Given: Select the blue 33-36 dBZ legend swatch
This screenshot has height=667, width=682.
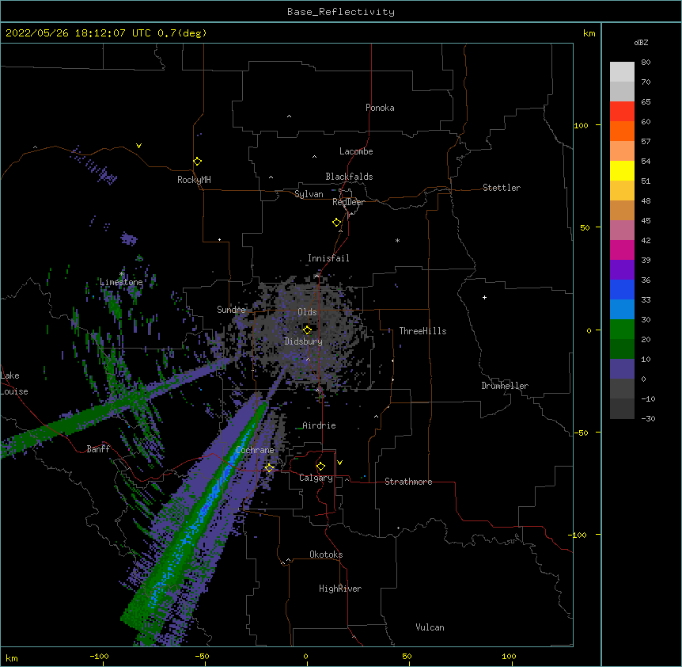Looking at the screenshot, I should pyautogui.click(x=622, y=289).
